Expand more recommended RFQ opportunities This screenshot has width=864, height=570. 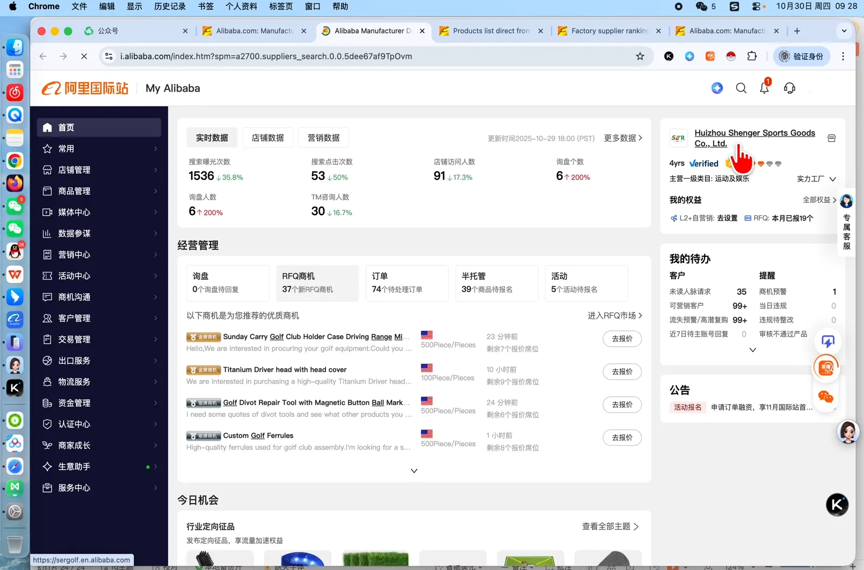(414, 471)
